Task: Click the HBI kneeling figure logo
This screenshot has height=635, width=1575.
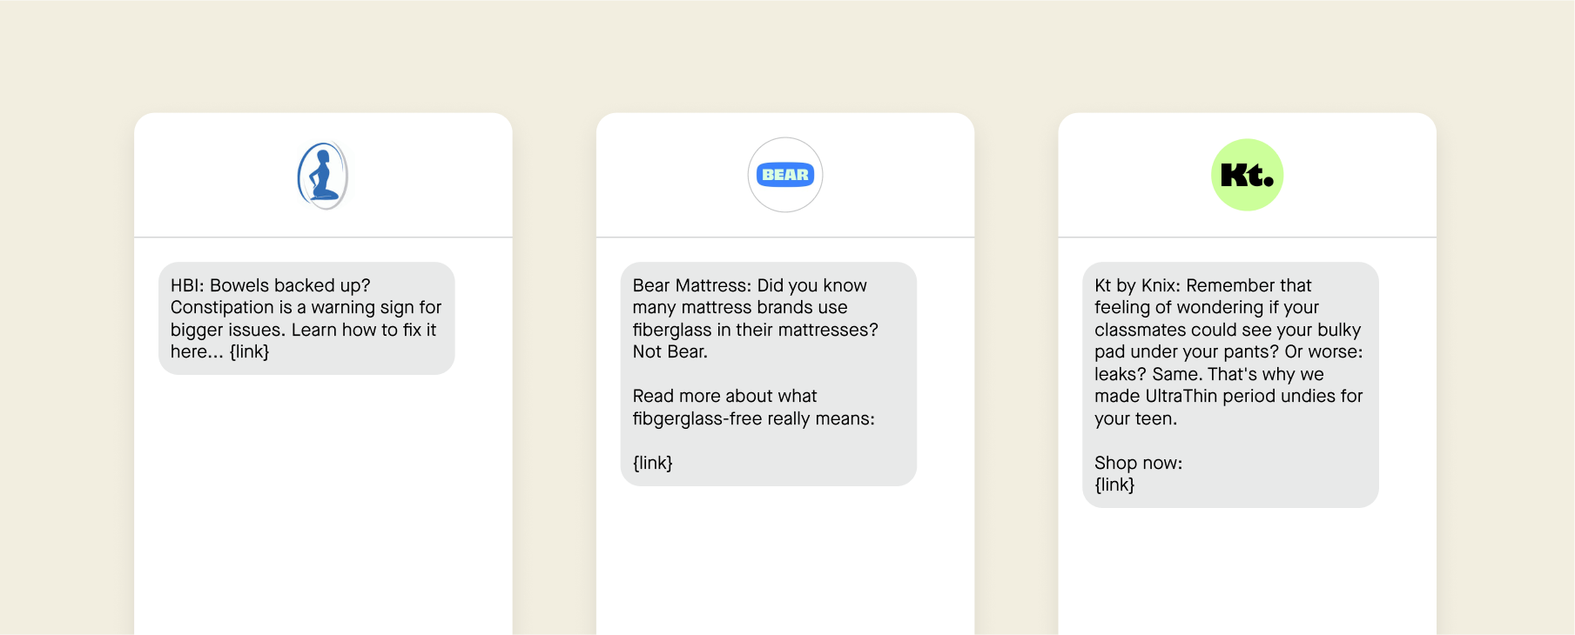Action: pos(323,175)
